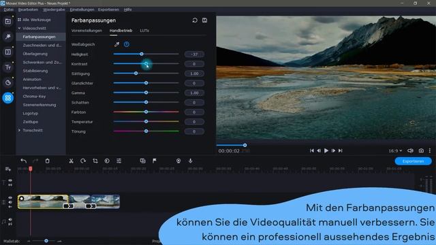Toggle visibility of the title track

[x=10, y=180]
